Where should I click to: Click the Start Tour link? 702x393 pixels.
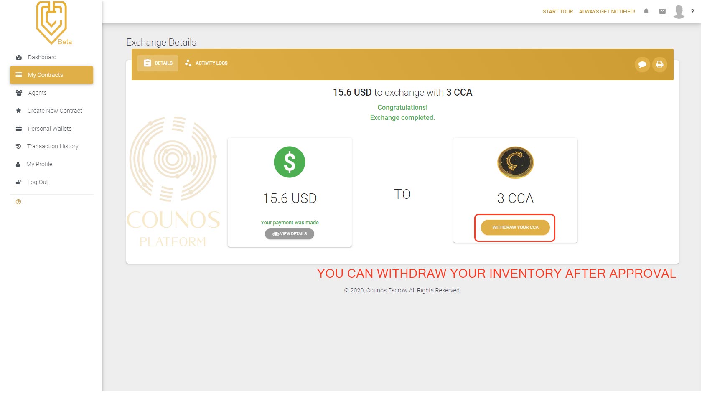(x=558, y=12)
